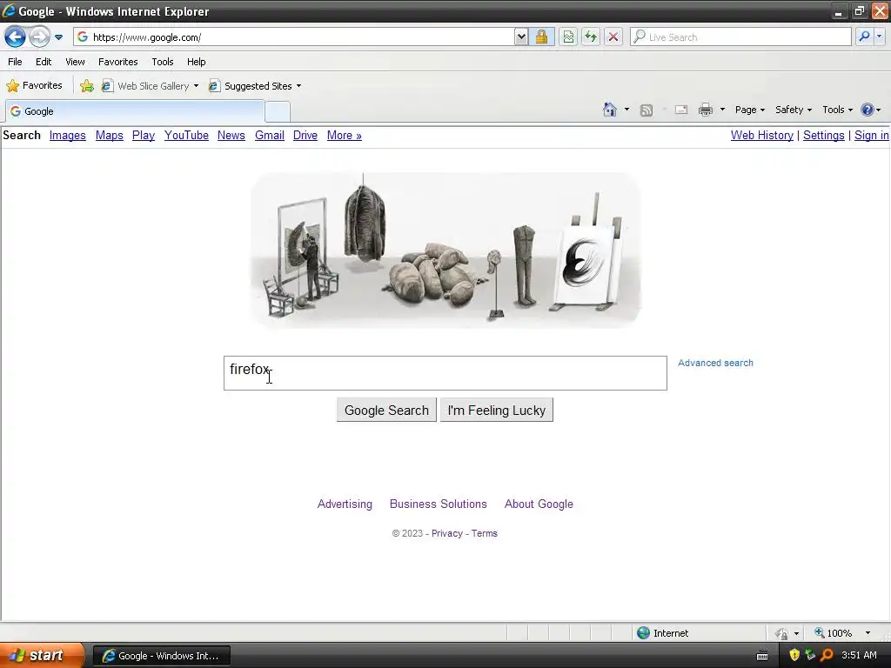
Task: Open the Web History link
Action: (x=762, y=135)
